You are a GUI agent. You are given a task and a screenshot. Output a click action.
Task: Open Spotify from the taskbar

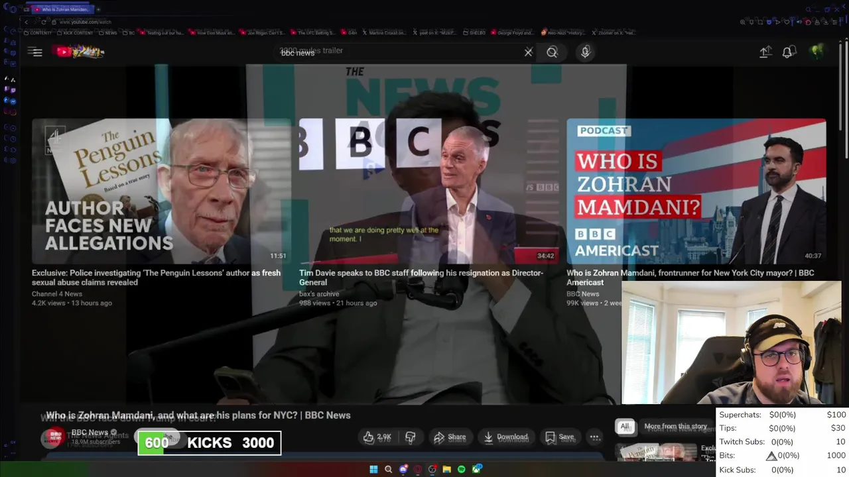(462, 469)
